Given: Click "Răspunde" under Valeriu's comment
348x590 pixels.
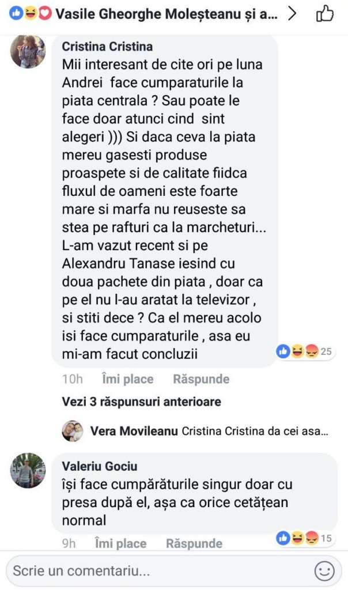Looking at the screenshot, I should [196, 543].
